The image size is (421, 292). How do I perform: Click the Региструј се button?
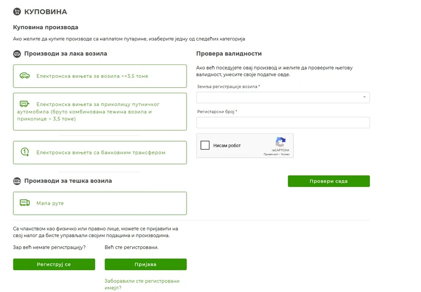pos(54,264)
